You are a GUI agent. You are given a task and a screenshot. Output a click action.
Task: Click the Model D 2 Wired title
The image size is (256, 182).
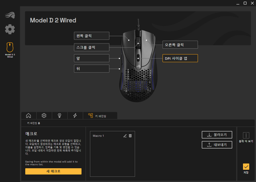point(53,20)
